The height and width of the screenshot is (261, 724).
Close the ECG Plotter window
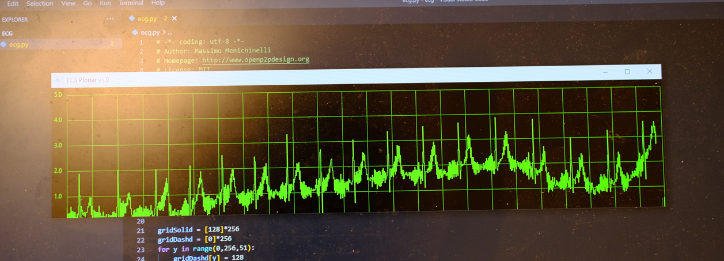click(x=650, y=71)
